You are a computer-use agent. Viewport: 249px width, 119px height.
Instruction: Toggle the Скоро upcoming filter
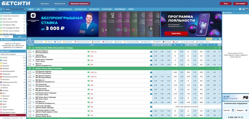215,39
